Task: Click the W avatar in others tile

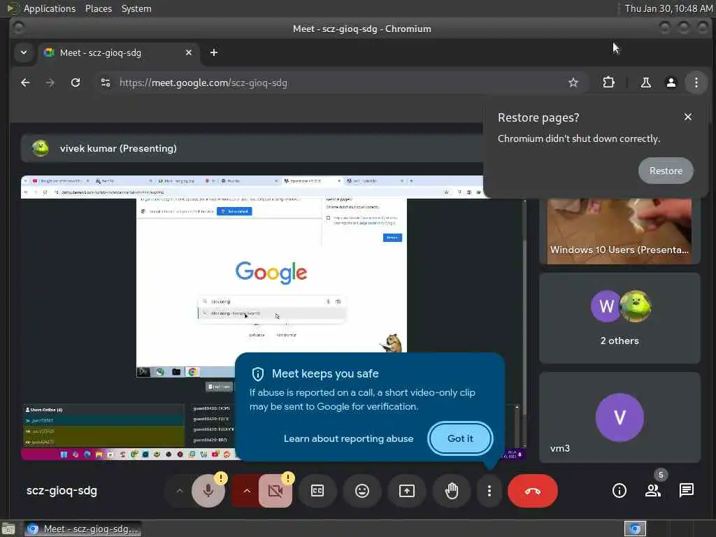Action: click(x=606, y=306)
